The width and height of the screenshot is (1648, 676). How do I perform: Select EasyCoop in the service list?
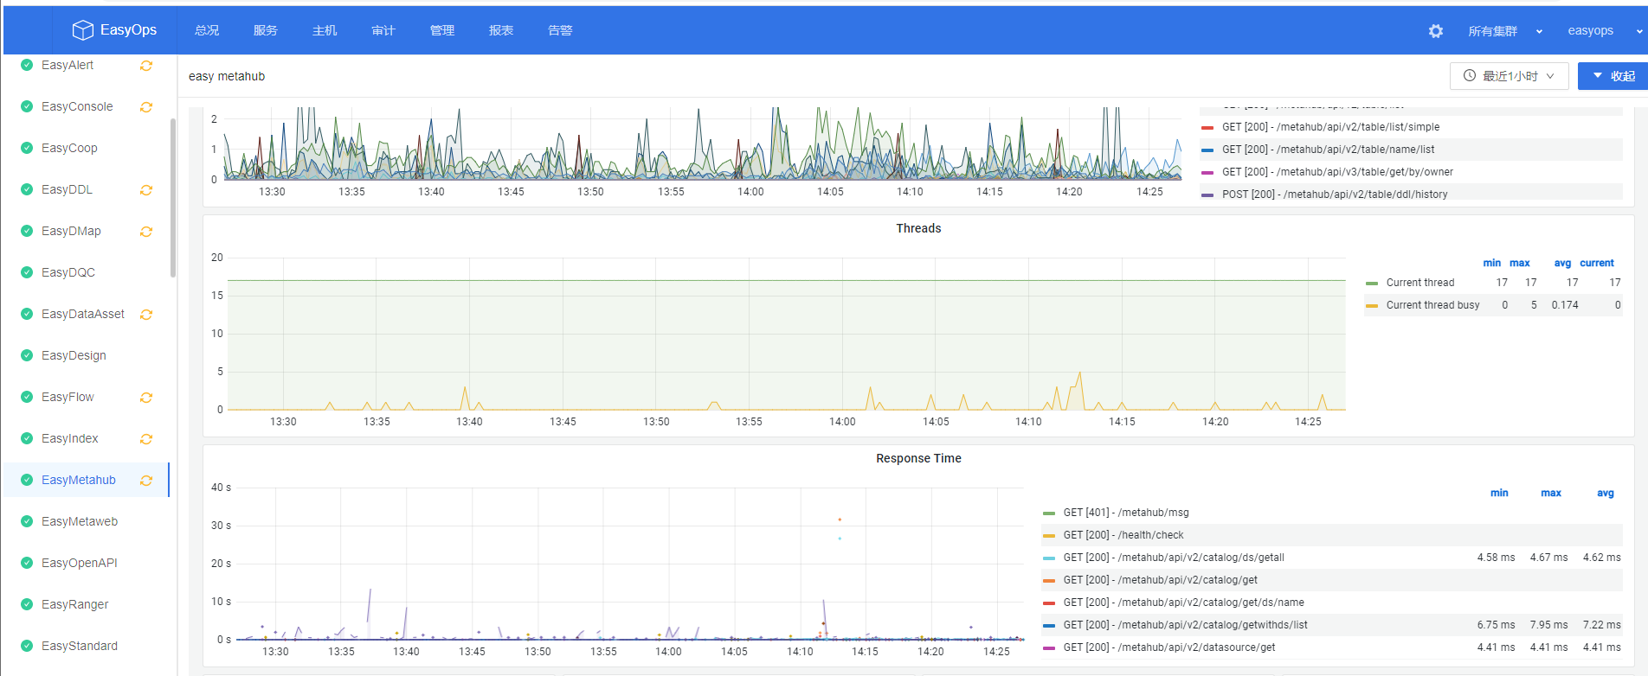[69, 148]
